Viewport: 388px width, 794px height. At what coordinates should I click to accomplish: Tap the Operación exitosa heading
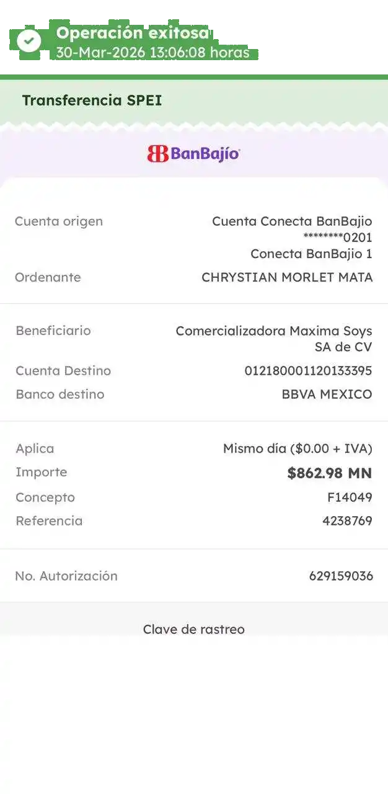133,33
